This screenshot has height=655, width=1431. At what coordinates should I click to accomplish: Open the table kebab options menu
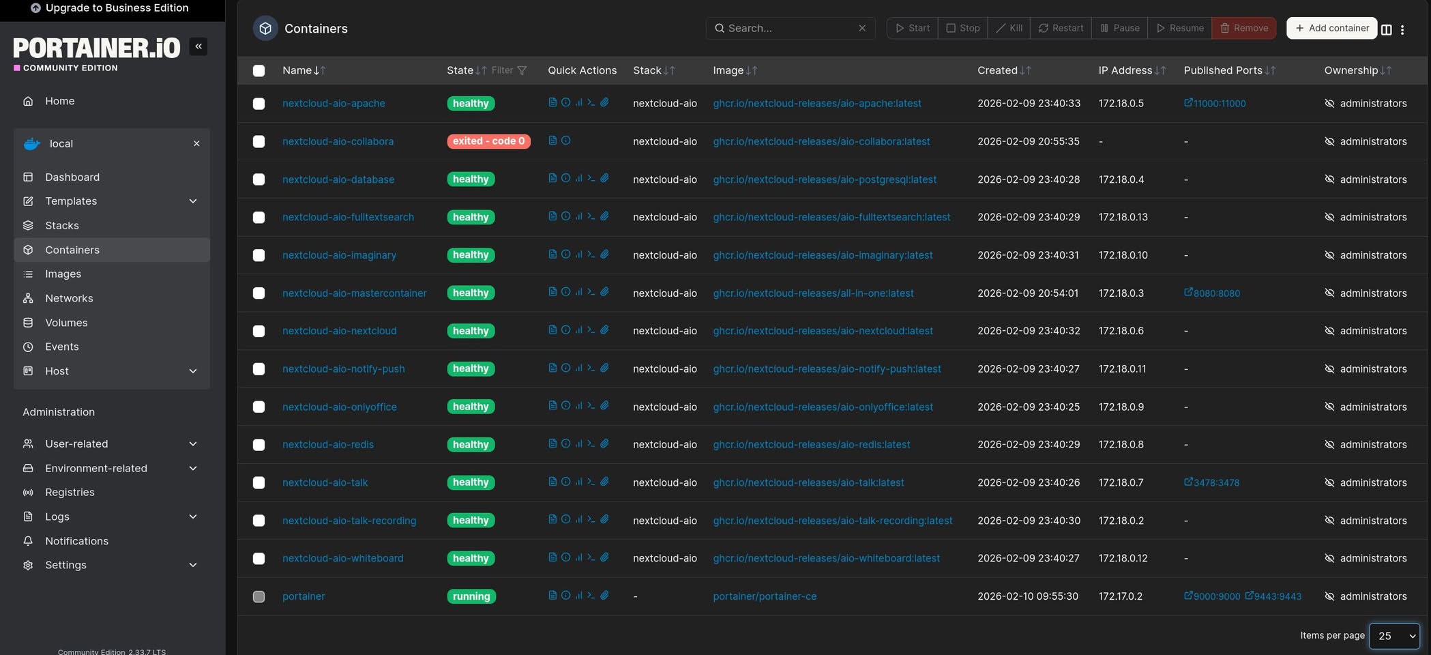click(x=1402, y=29)
